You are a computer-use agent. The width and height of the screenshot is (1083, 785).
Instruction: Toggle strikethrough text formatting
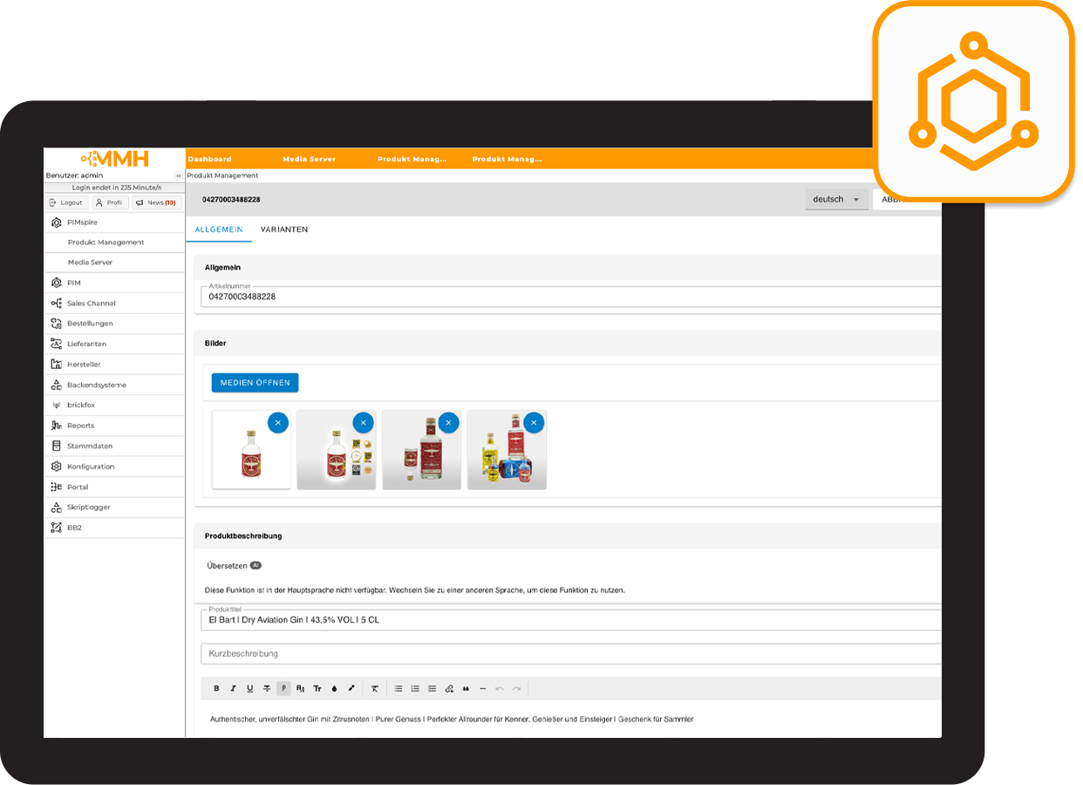(267, 689)
